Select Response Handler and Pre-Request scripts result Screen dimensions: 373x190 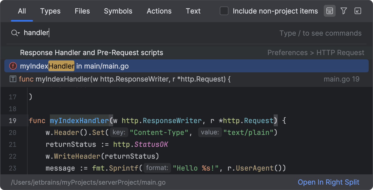tap(92, 53)
